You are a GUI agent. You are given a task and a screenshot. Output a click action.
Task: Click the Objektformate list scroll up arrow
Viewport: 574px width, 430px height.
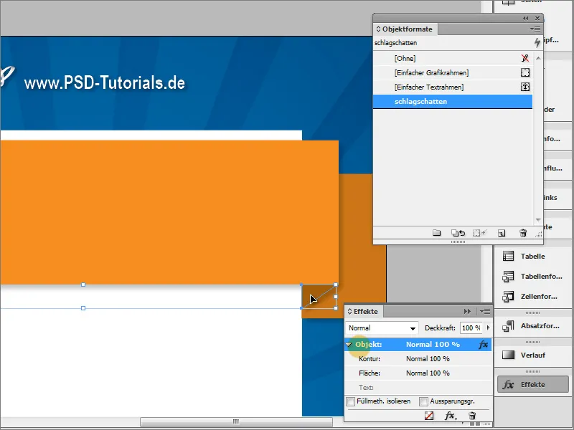point(538,58)
